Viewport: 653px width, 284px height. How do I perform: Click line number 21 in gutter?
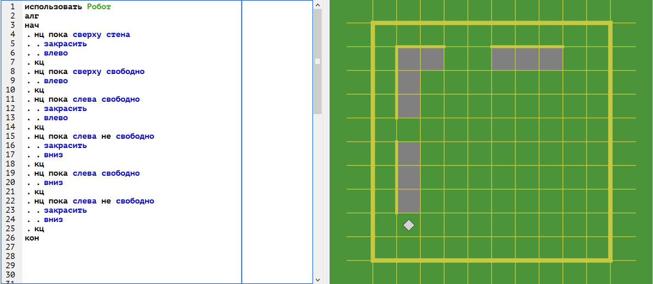coord(10,192)
